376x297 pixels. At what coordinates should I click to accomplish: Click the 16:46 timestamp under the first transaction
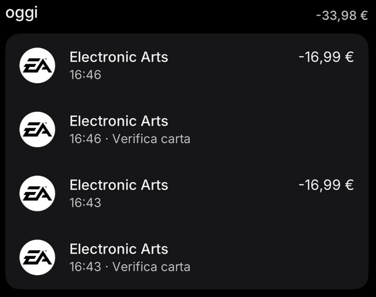click(x=85, y=75)
